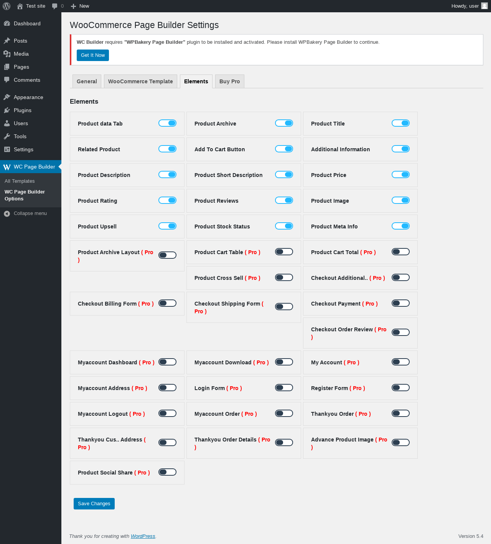Switch to WooCommerce Template tab
The width and height of the screenshot is (491, 544).
coord(140,81)
